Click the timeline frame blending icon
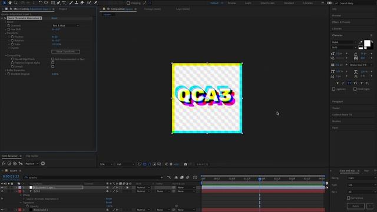This screenshot has width=377, height=212. 182,178
